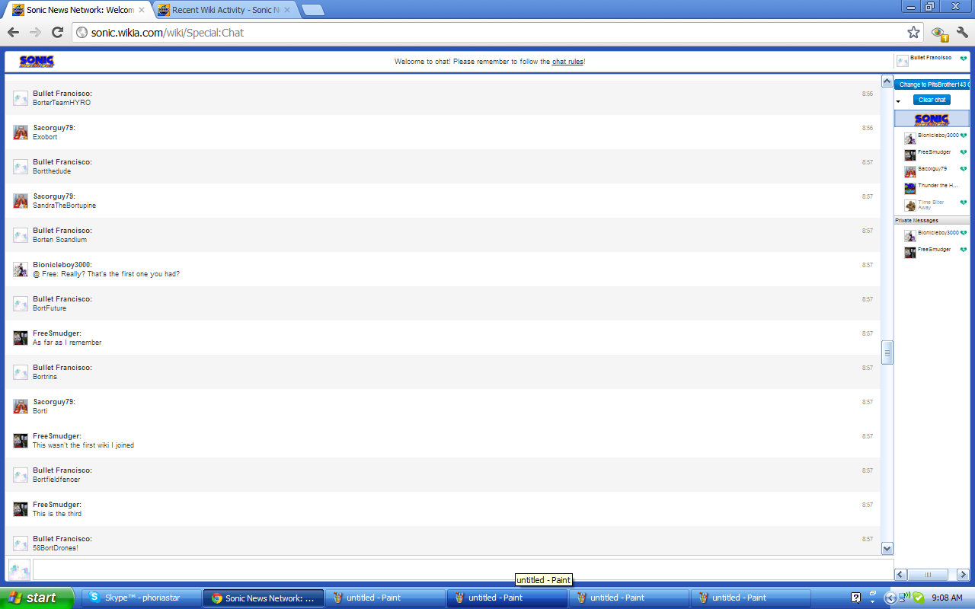
Task: Bookmark this page with the star icon
Action: pyautogui.click(x=913, y=32)
